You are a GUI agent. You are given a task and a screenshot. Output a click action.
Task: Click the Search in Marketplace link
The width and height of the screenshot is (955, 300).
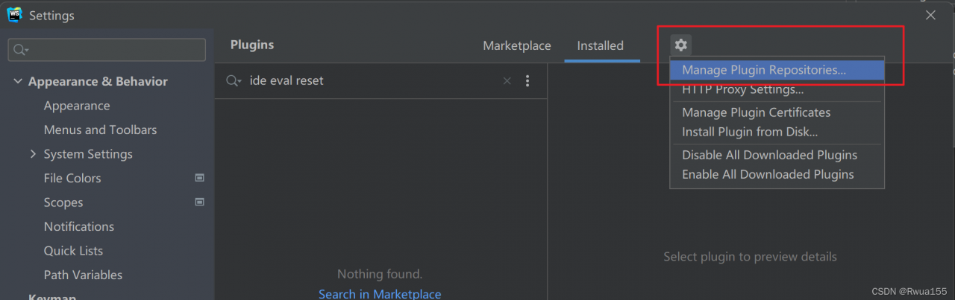click(x=380, y=293)
